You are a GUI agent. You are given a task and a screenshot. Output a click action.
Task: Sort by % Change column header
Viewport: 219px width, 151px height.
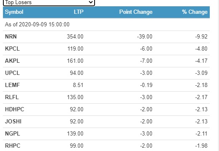coord(195,12)
